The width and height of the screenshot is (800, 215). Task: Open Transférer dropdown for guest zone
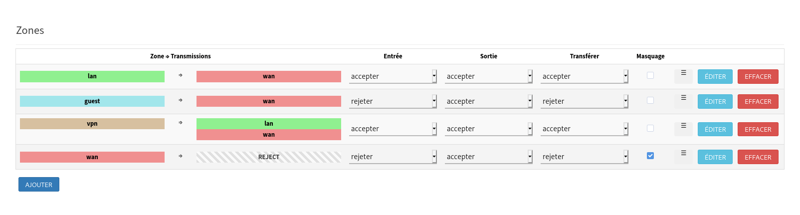[x=584, y=101]
